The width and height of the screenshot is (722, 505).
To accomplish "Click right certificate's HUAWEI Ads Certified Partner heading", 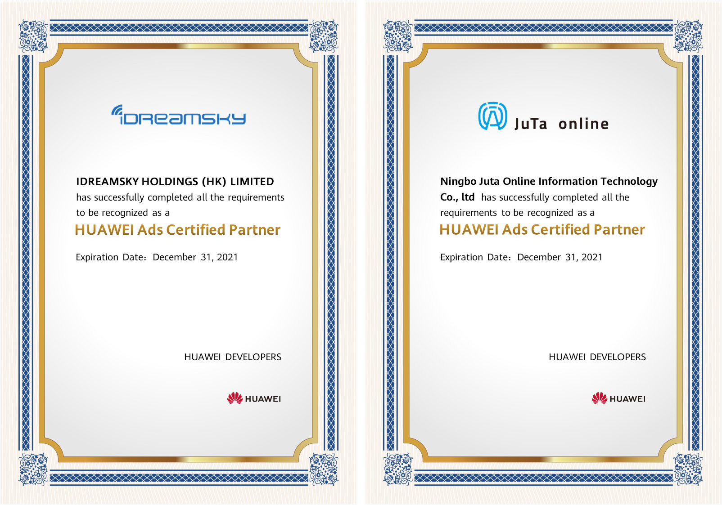I will pos(542,230).
